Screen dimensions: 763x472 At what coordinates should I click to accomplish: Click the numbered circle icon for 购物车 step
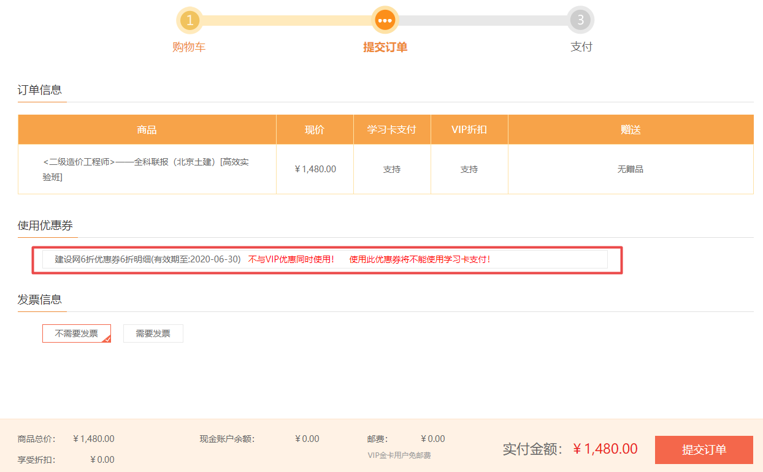pos(190,20)
